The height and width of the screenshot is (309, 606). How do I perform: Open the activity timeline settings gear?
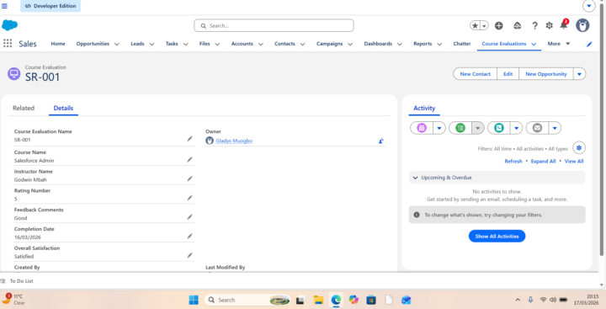coord(578,147)
